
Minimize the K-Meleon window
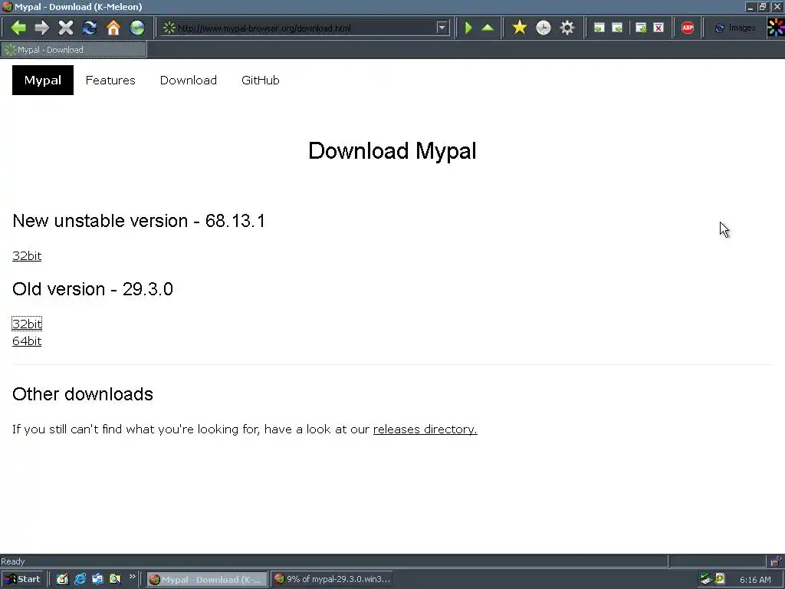click(750, 6)
